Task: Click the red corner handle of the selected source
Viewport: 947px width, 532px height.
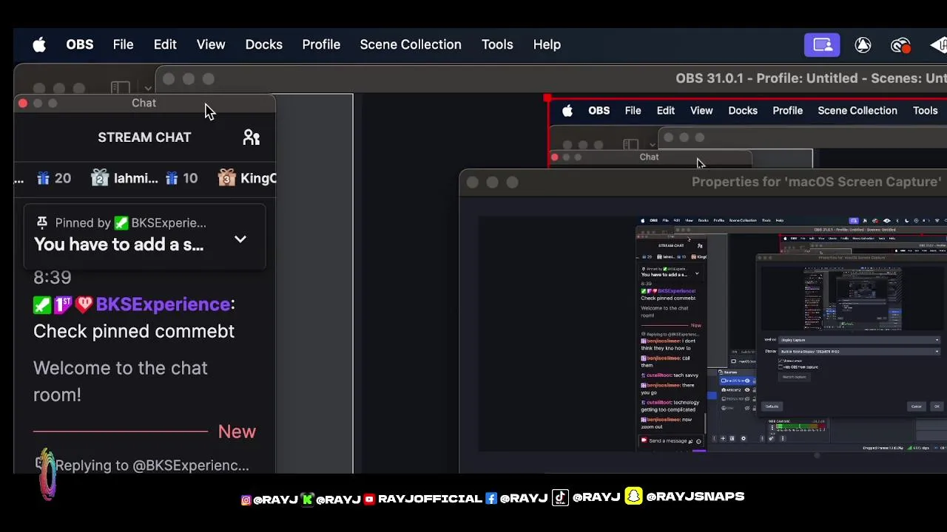Action: pos(547,98)
